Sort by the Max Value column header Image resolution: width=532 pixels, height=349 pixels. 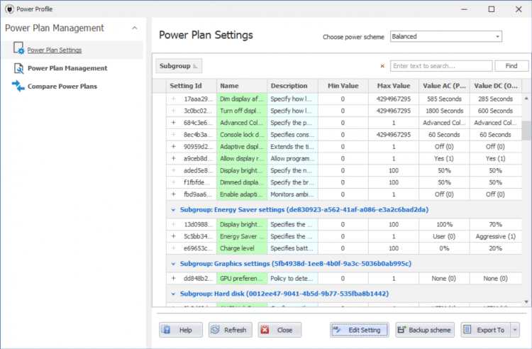tap(393, 86)
